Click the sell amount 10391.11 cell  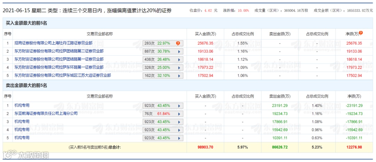(280, 138)
